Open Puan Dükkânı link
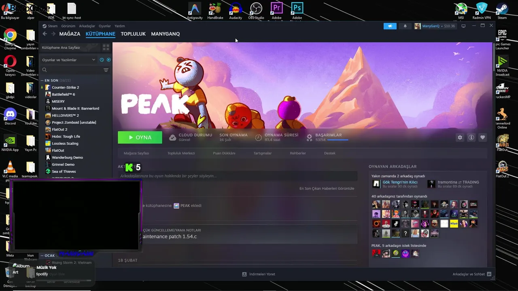 point(224,153)
